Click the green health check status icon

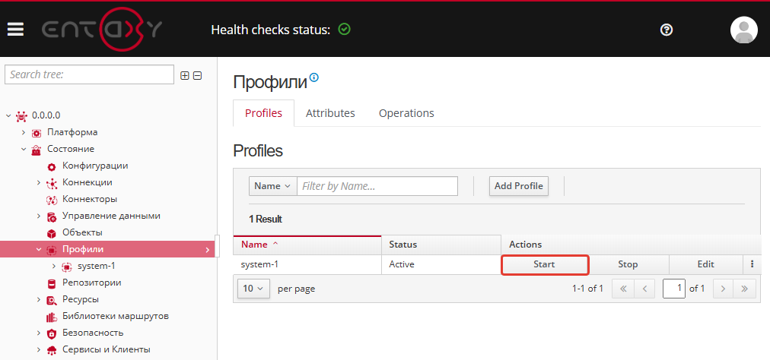tap(345, 30)
